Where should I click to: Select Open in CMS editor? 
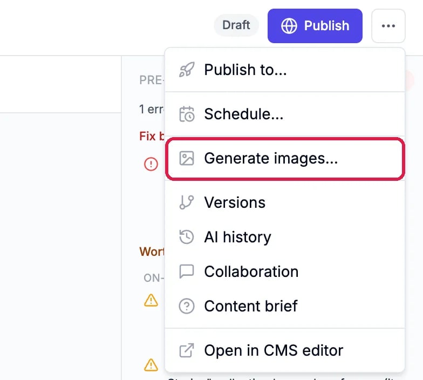coord(285,350)
